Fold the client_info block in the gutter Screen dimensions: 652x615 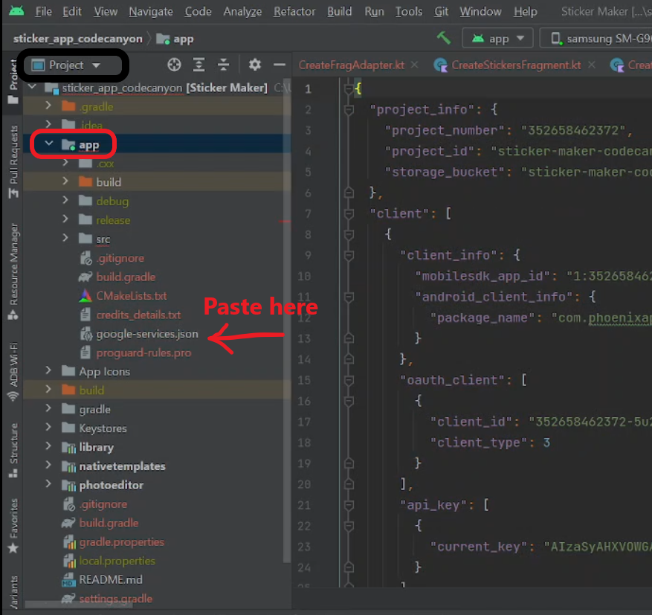pyautogui.click(x=349, y=255)
